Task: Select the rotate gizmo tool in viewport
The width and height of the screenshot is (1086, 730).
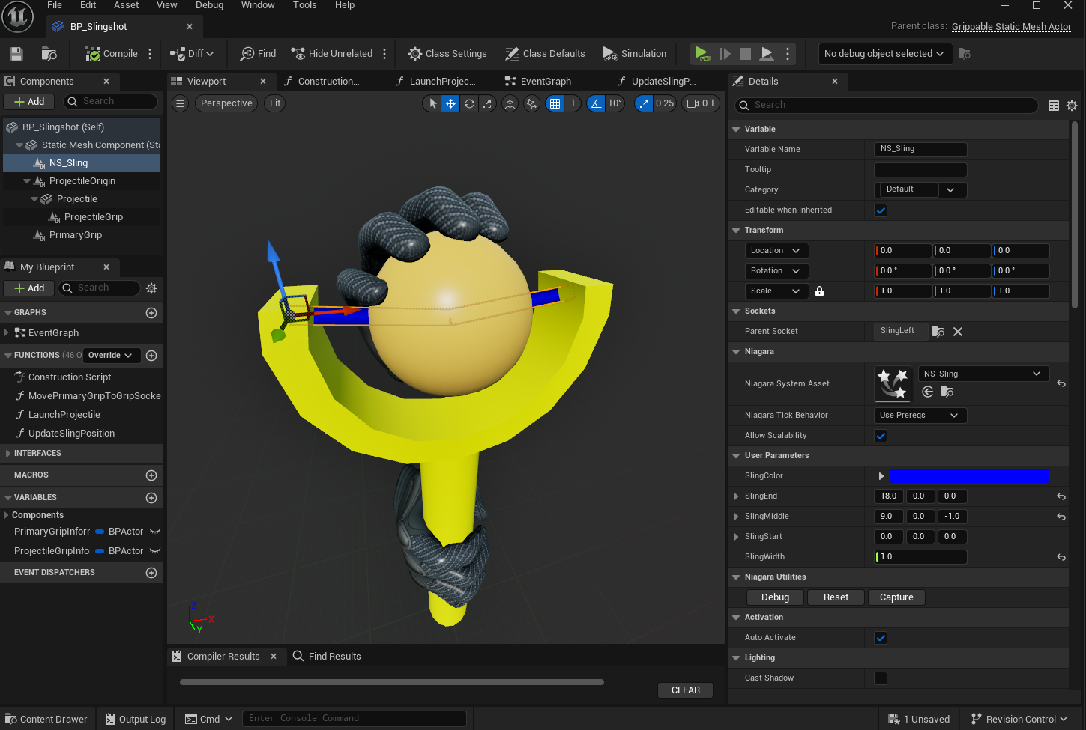Action: [x=469, y=103]
